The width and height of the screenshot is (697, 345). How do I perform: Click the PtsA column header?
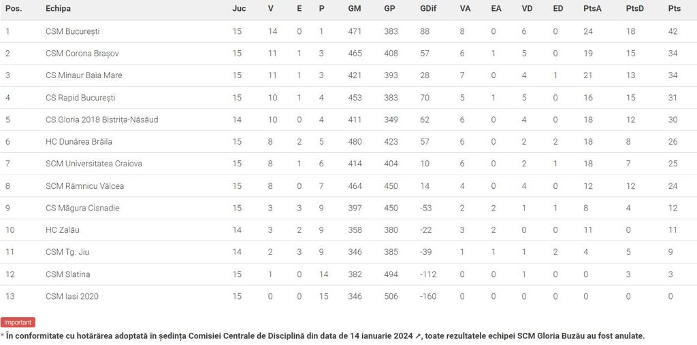pos(591,9)
